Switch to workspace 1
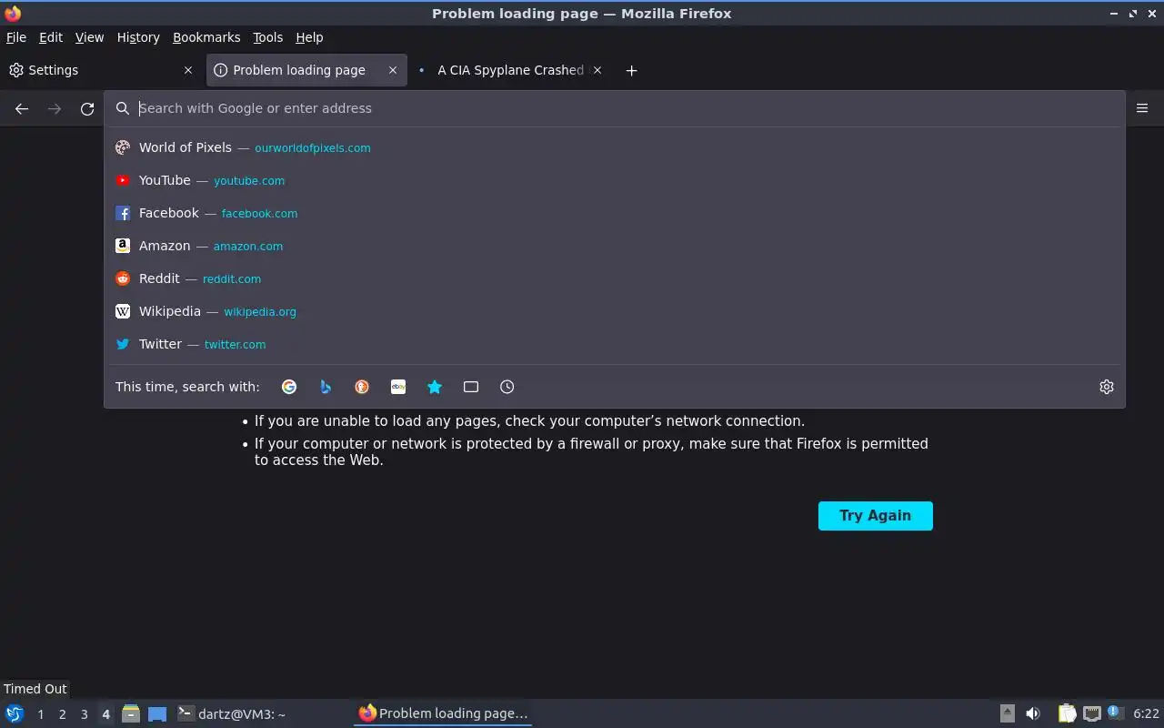Screen dimensions: 1164x728 tap(40, 714)
